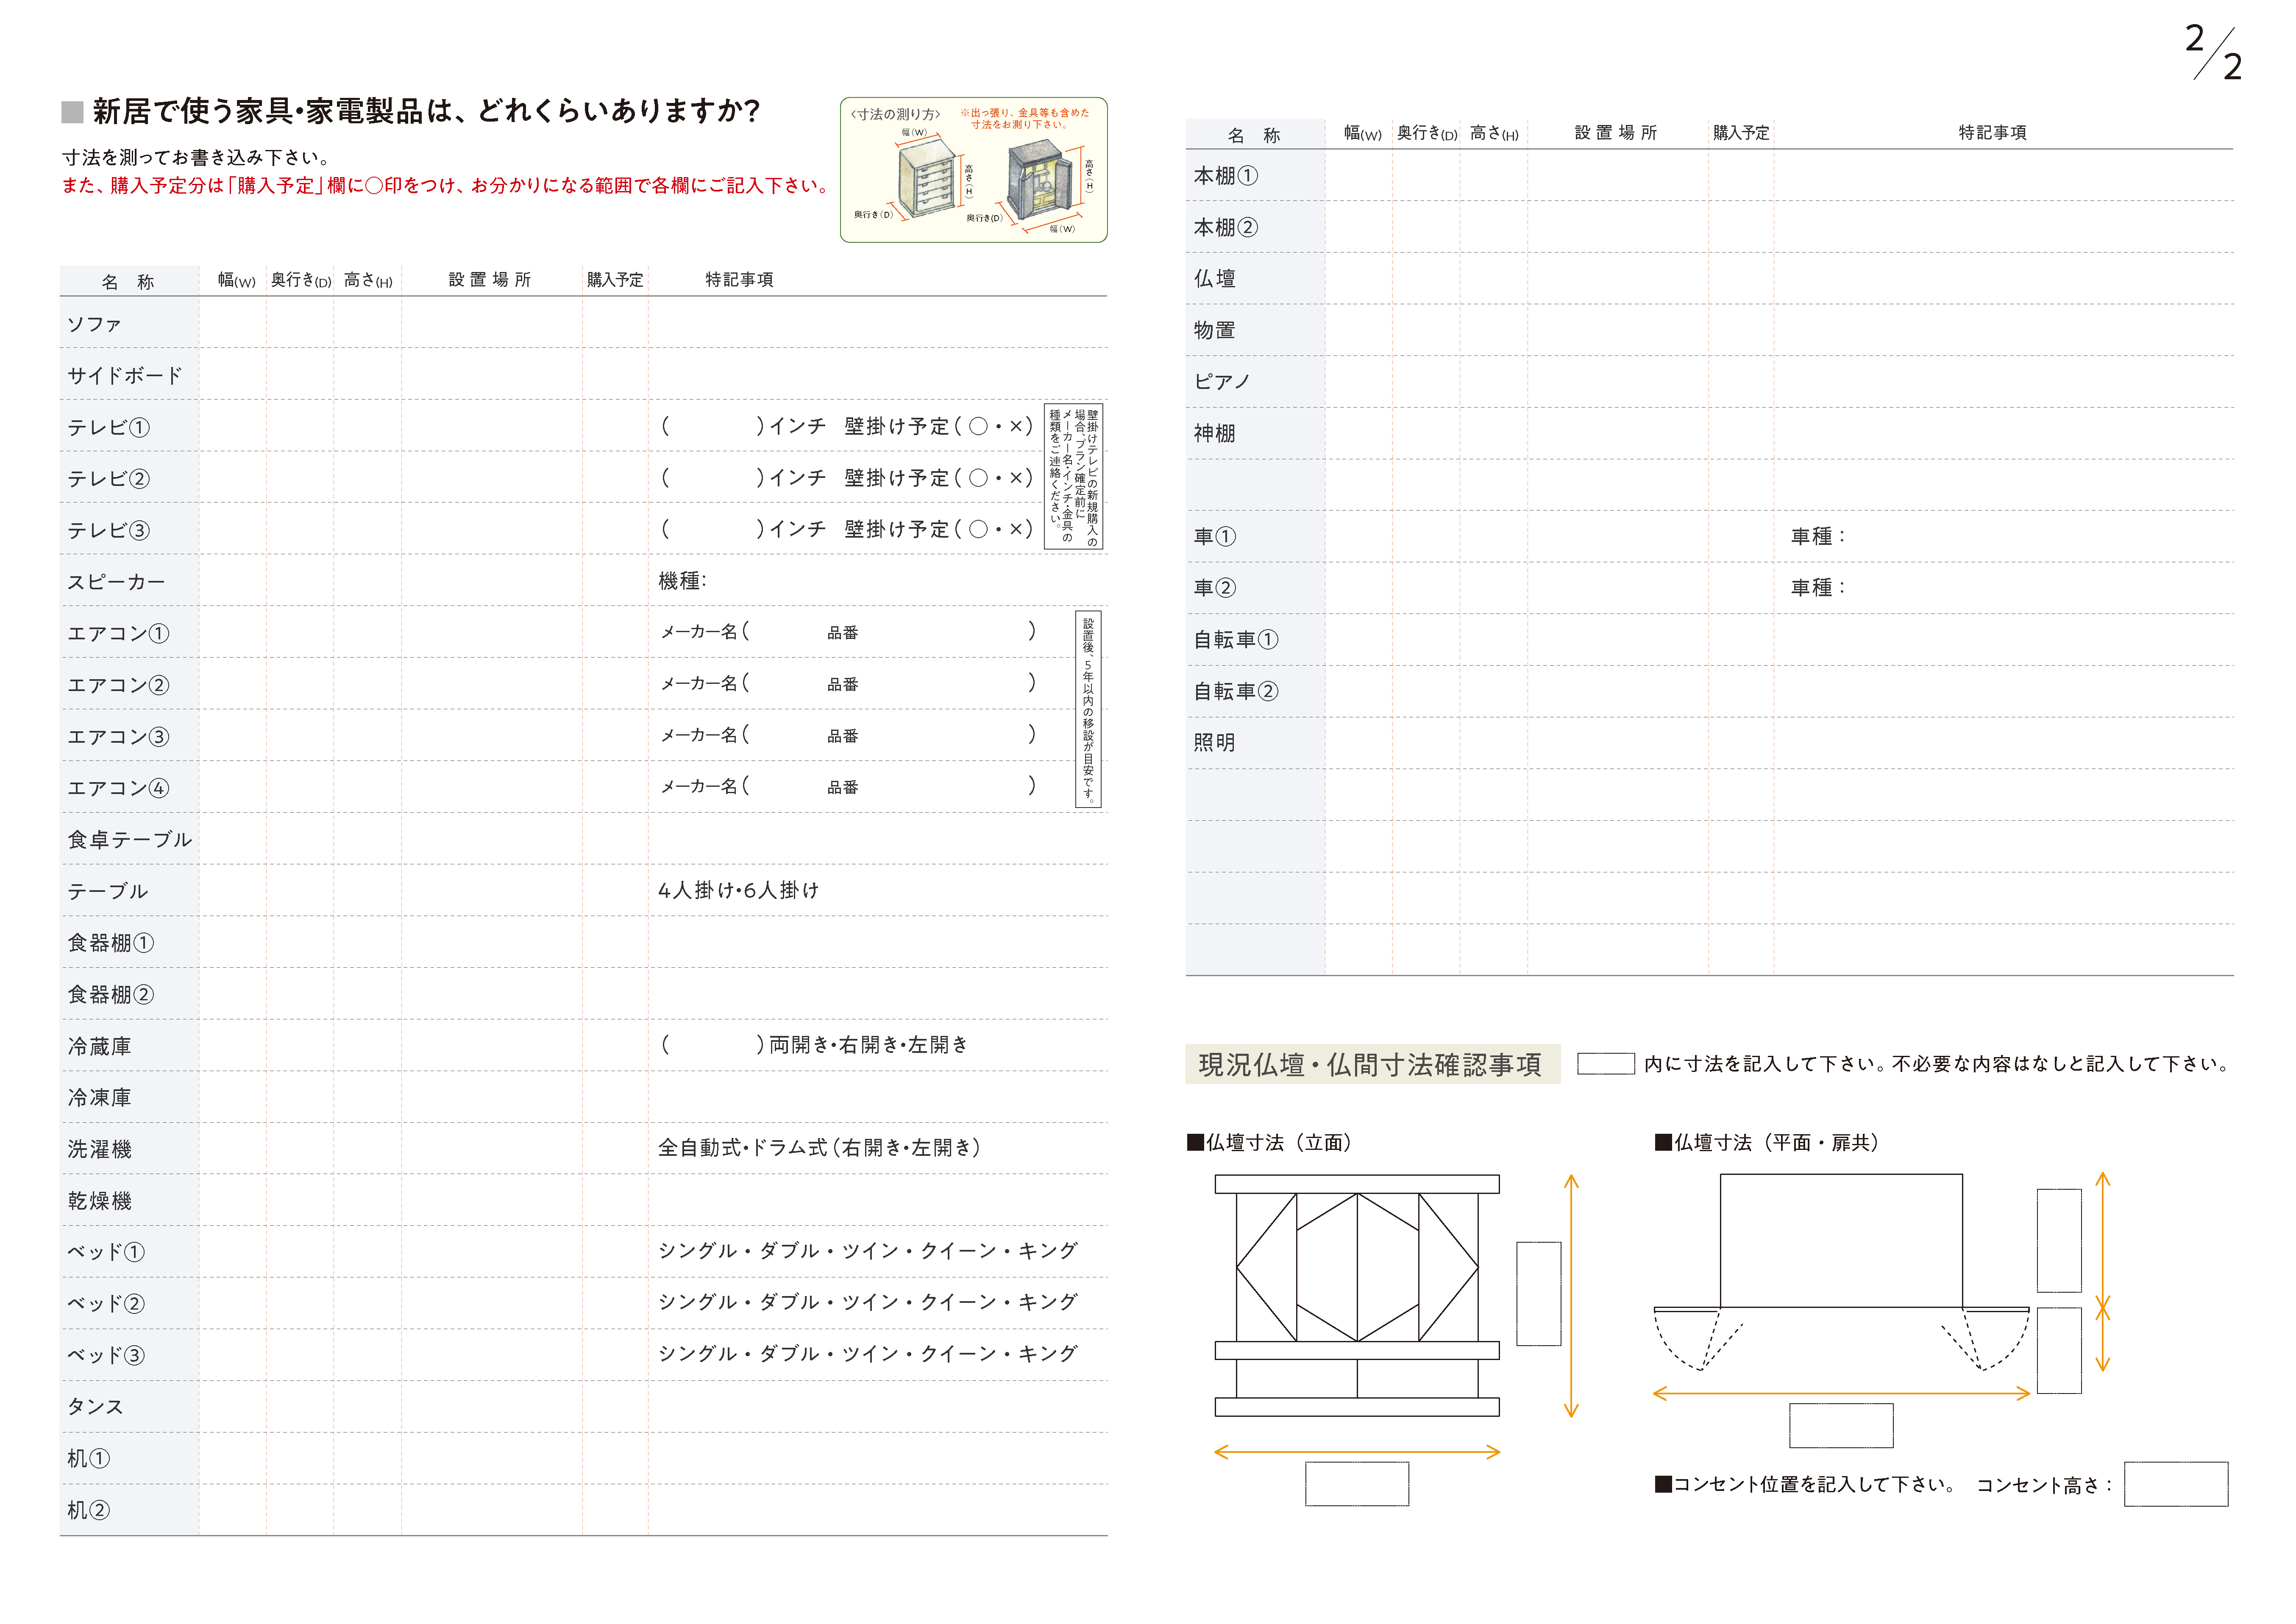Click the 本棚② row label
The height and width of the screenshot is (1624, 2296).
click(1225, 228)
